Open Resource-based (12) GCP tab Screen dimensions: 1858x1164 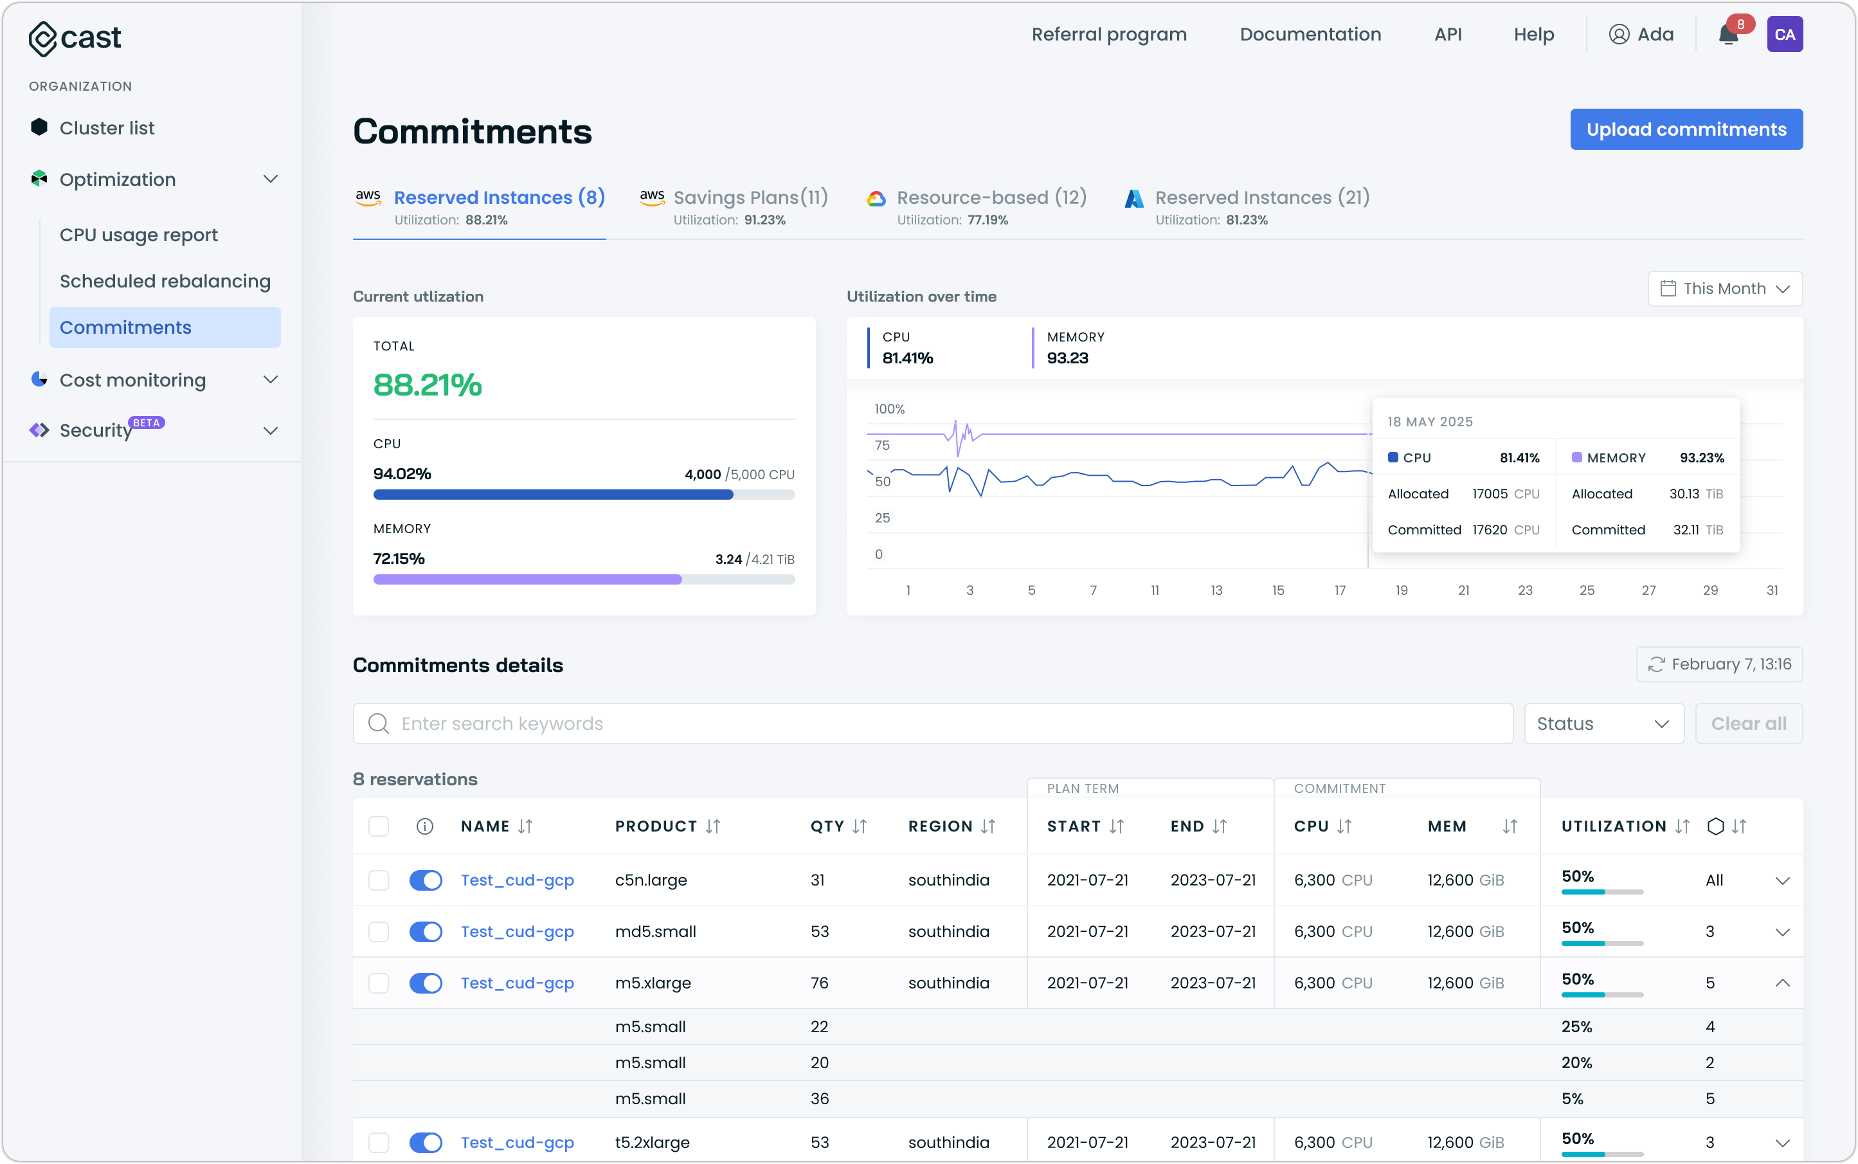click(990, 198)
